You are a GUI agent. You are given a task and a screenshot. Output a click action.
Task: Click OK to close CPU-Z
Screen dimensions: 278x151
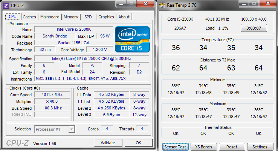pos(138,143)
